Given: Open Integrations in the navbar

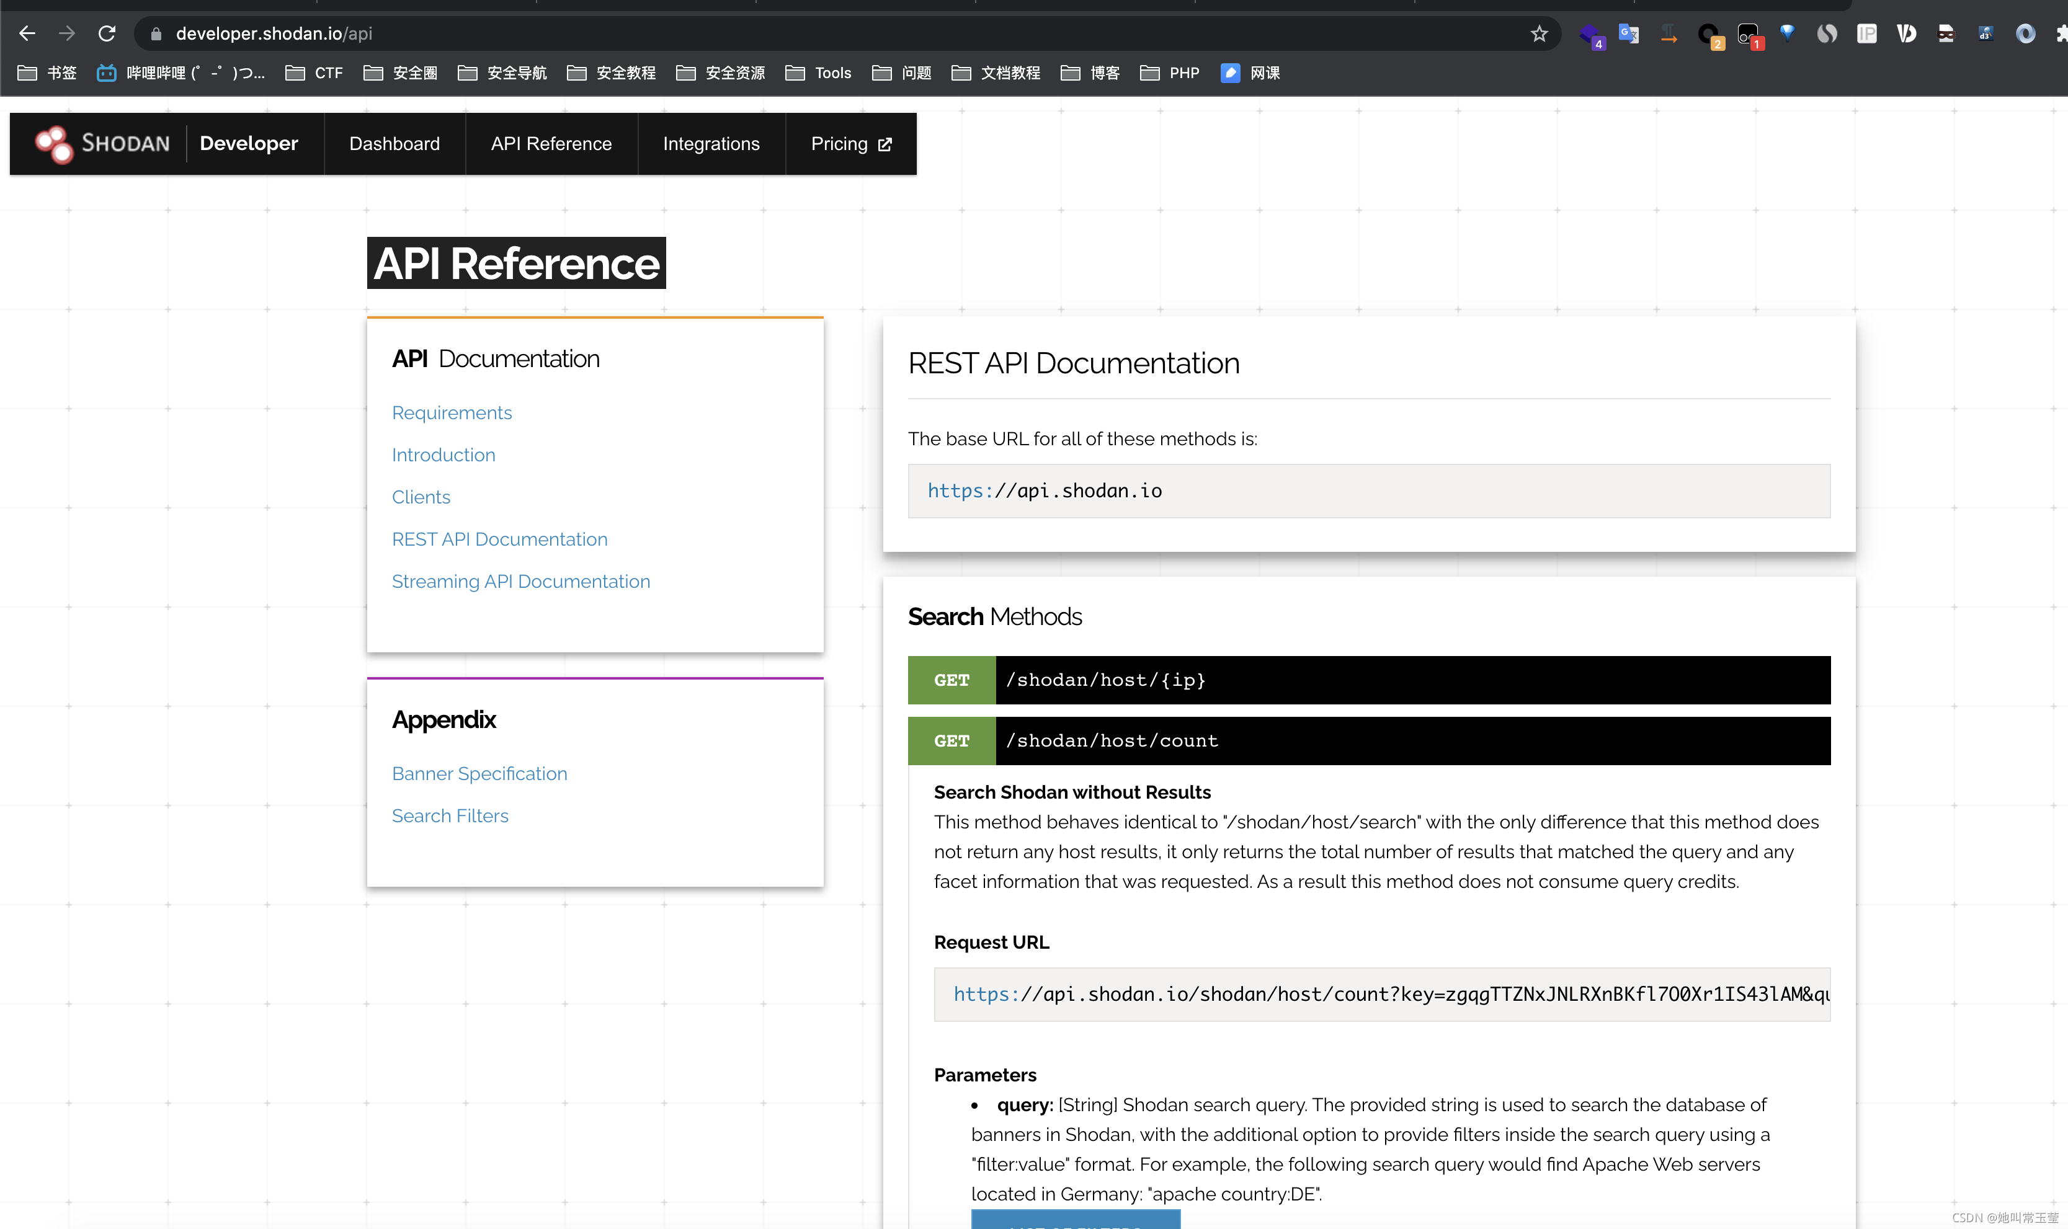Looking at the screenshot, I should coord(711,144).
